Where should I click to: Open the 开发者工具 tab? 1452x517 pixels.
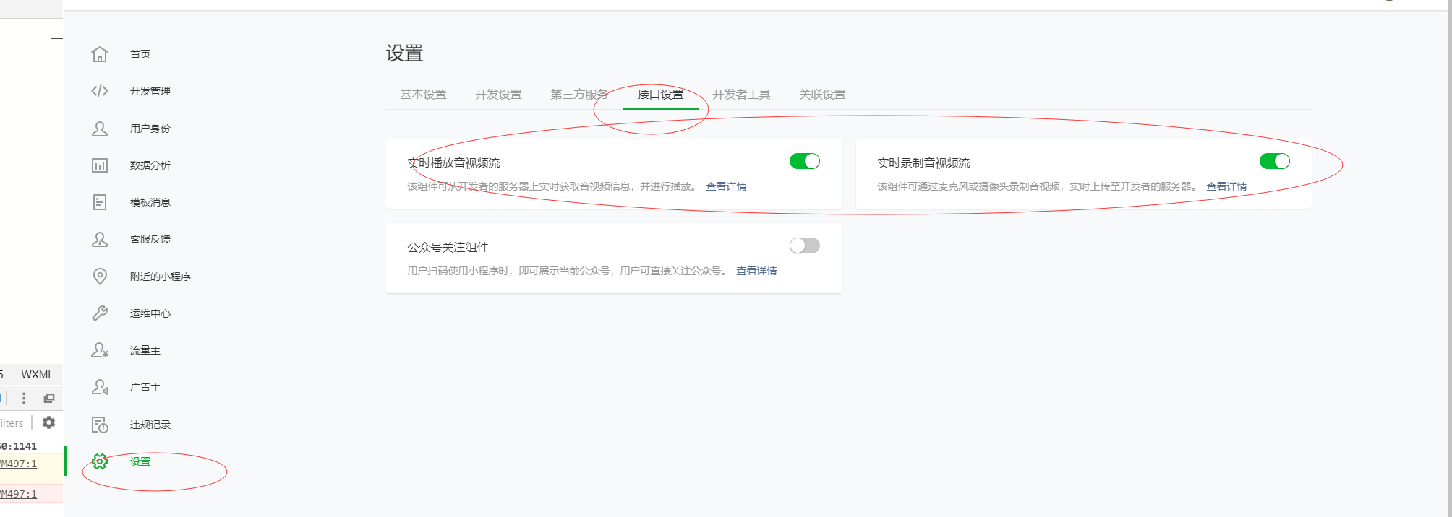tap(741, 95)
